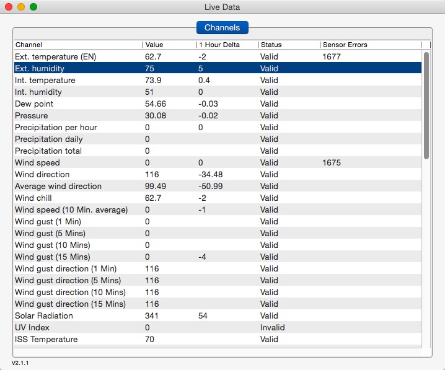The image size is (445, 370).
Task: Click the version label V2.1.1
Action: tap(20, 363)
